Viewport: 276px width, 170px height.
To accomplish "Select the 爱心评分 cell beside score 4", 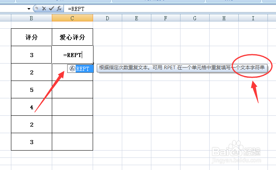I will tap(72, 107).
